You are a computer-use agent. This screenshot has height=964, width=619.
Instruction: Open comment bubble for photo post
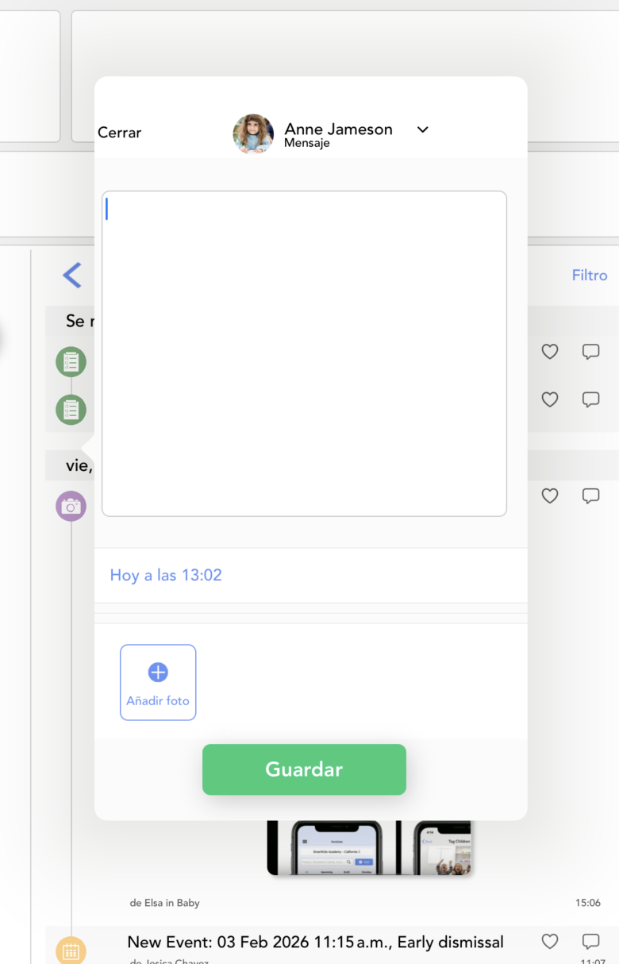click(x=590, y=495)
